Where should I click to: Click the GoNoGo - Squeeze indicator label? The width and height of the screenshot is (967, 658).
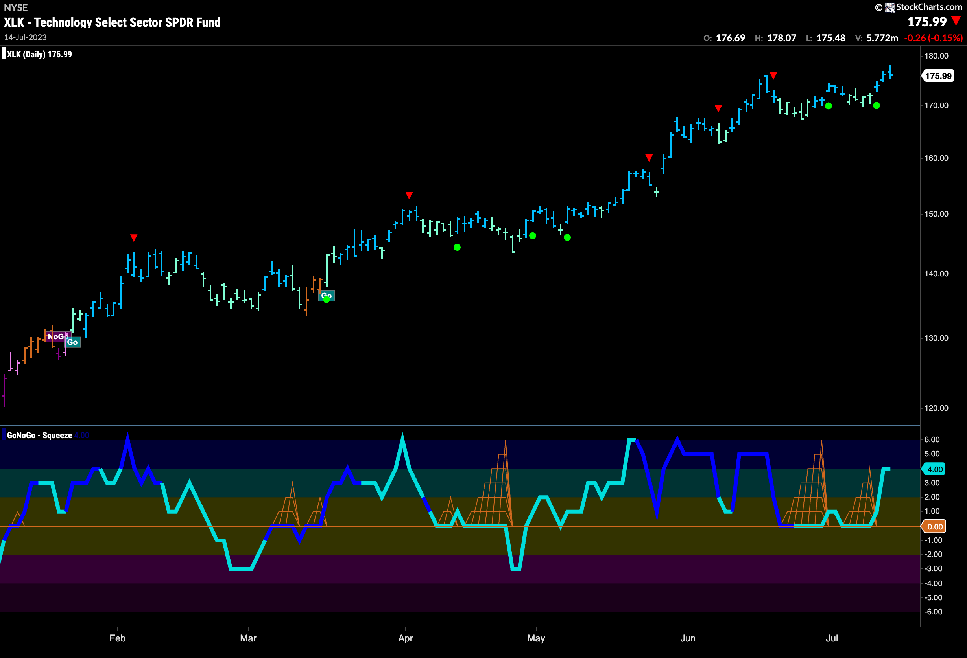pyautogui.click(x=39, y=435)
